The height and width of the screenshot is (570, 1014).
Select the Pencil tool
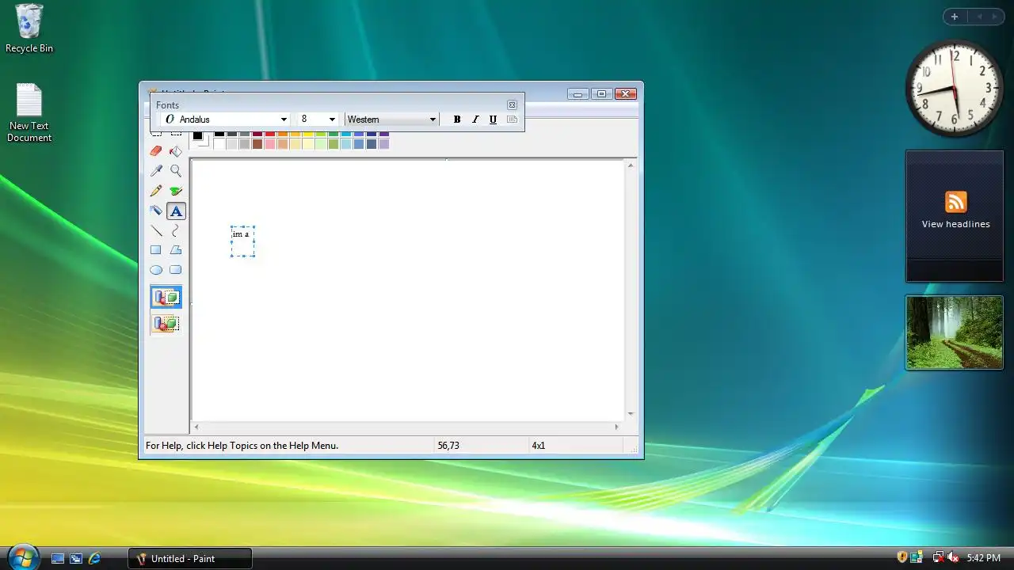pos(156,191)
